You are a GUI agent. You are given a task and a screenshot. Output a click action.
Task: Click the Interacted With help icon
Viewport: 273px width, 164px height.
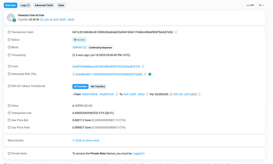tap(9, 74)
